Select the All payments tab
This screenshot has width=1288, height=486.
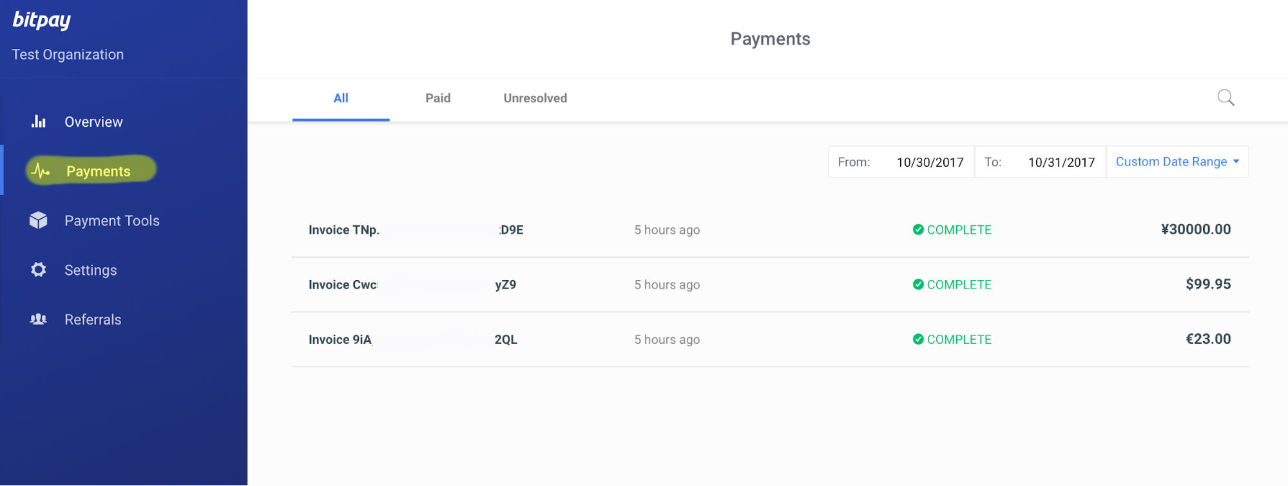coord(341,98)
